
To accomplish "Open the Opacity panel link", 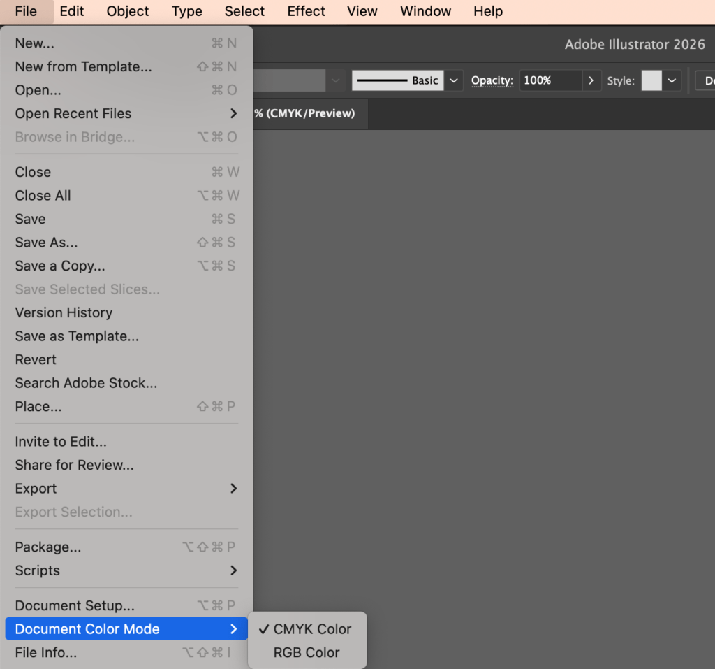I will tap(492, 80).
